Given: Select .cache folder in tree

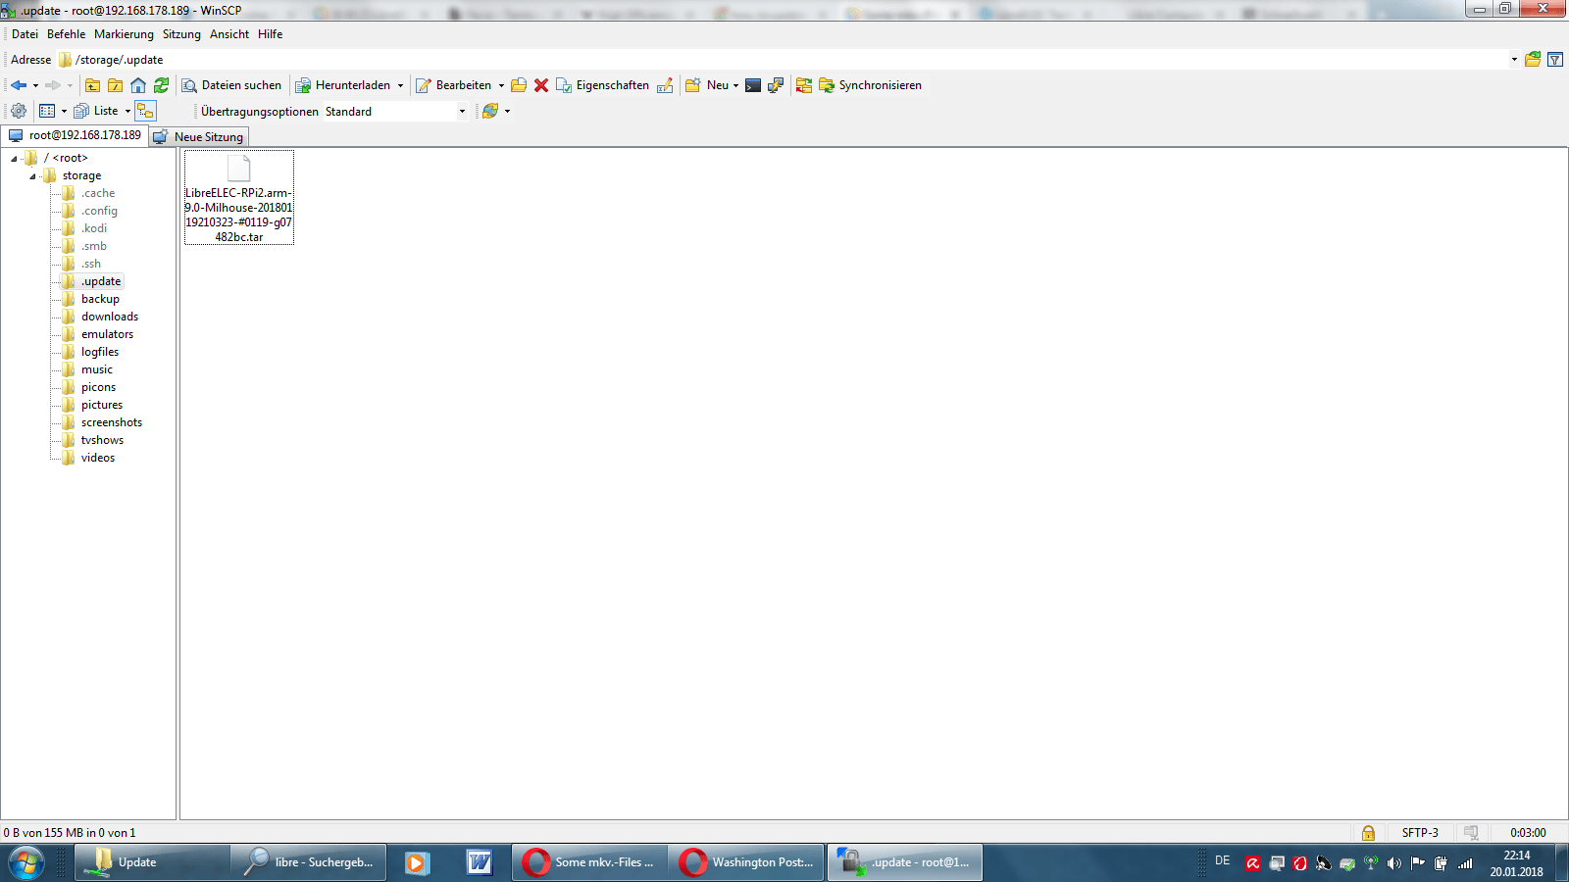Looking at the screenshot, I should 98,193.
